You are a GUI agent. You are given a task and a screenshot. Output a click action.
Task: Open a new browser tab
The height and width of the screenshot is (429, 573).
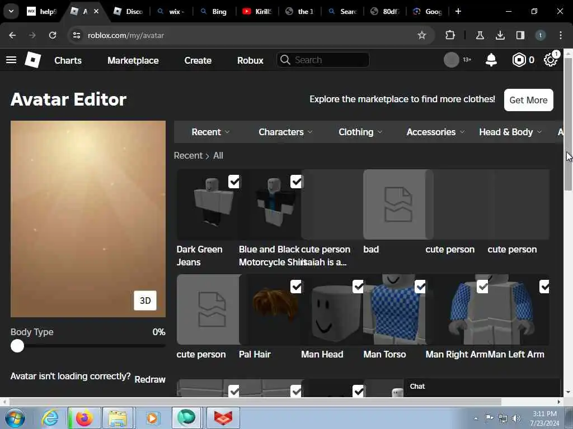[x=458, y=11]
